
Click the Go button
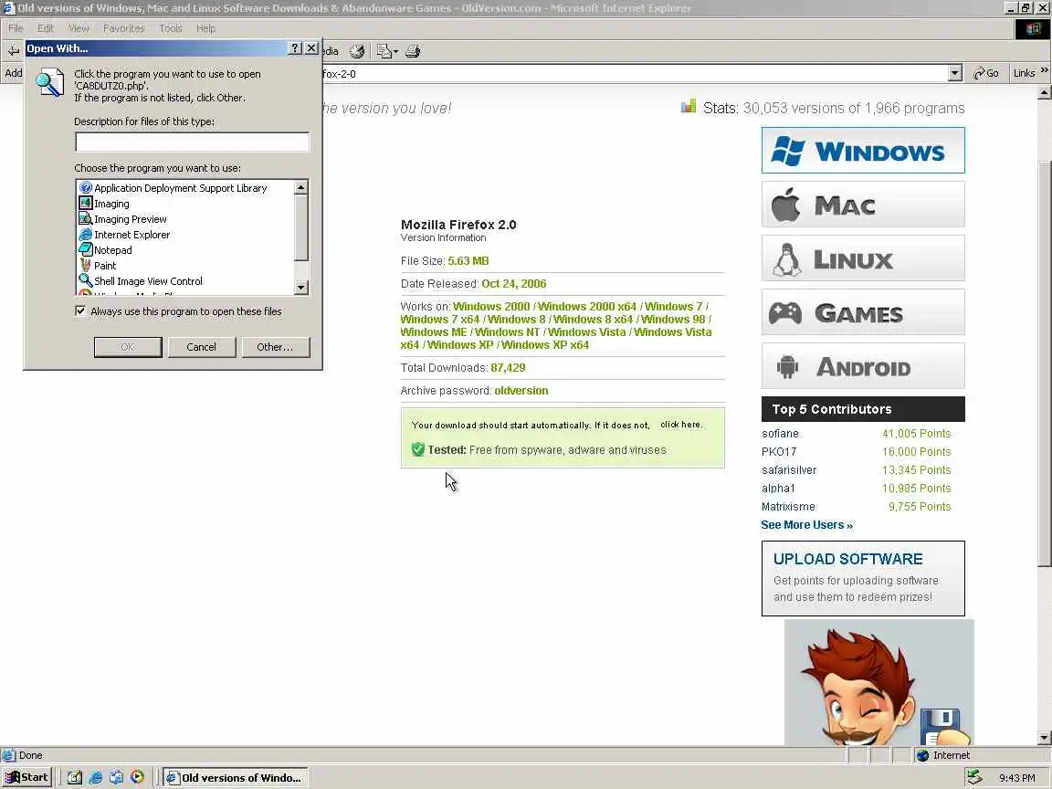pyautogui.click(x=985, y=73)
